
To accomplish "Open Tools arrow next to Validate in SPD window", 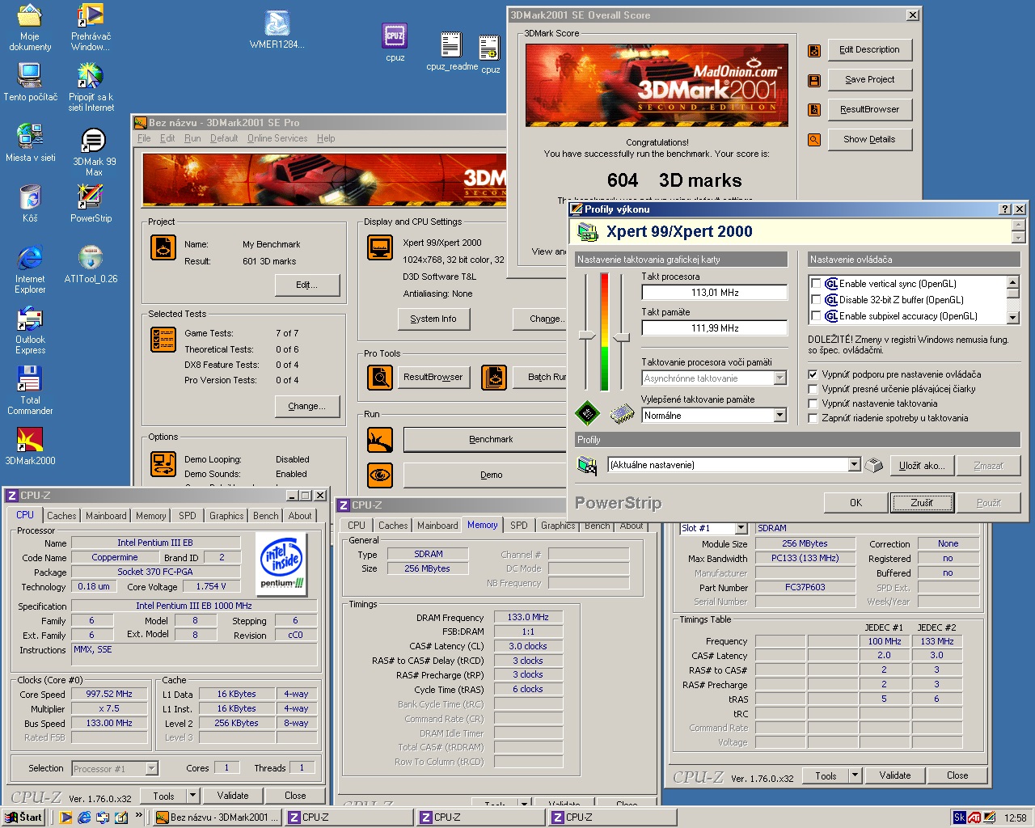I will click(855, 775).
